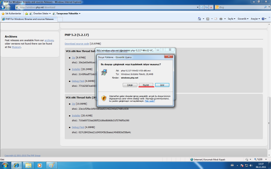Expand Önerilen Siteler dropdown
271x169 pixels.
point(41,14)
